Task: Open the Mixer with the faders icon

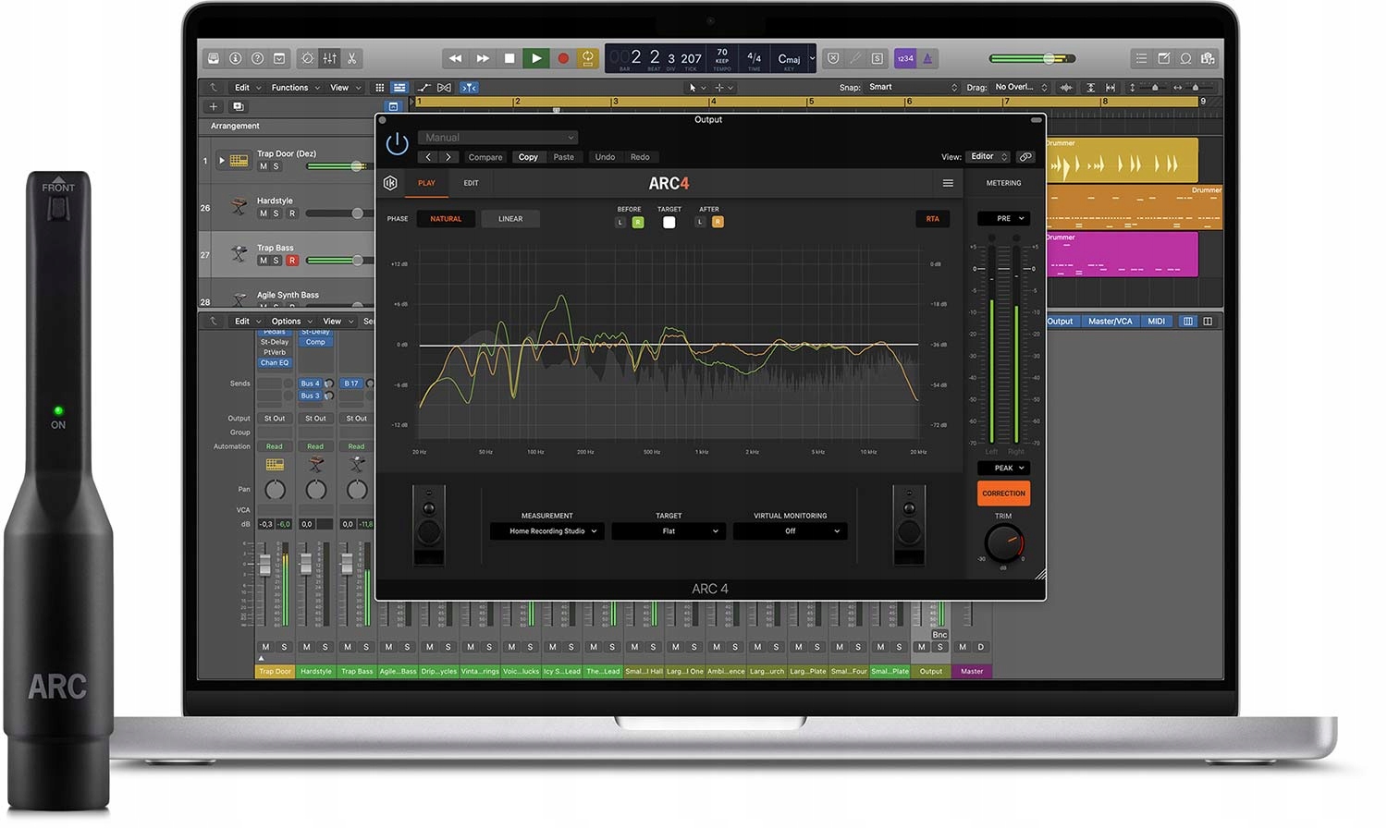Action: [x=330, y=58]
